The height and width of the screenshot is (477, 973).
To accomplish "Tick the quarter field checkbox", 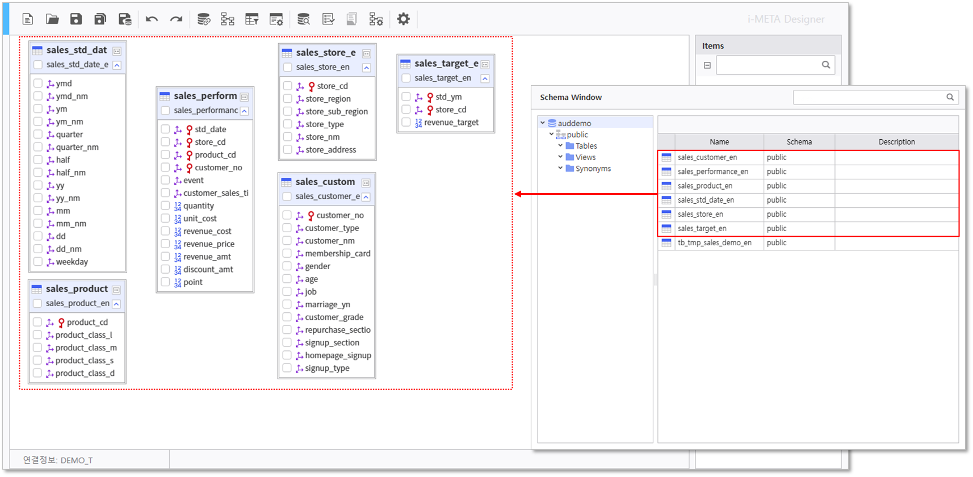I will pyautogui.click(x=38, y=134).
